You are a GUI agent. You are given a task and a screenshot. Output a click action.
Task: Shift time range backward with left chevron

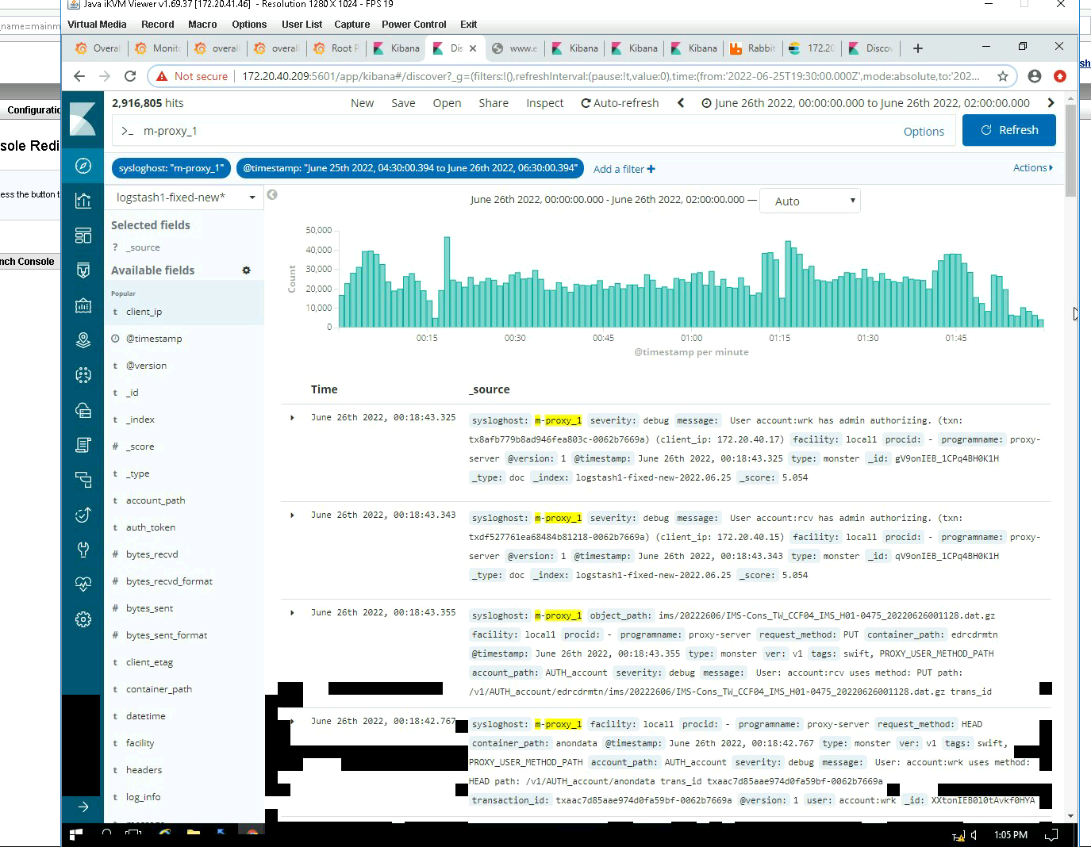click(x=681, y=103)
